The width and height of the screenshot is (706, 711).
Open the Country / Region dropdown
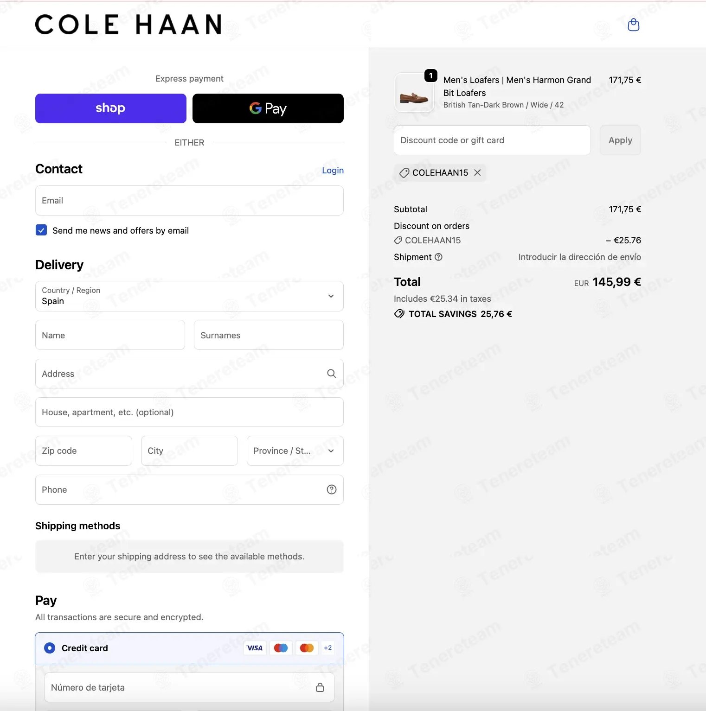pos(189,296)
